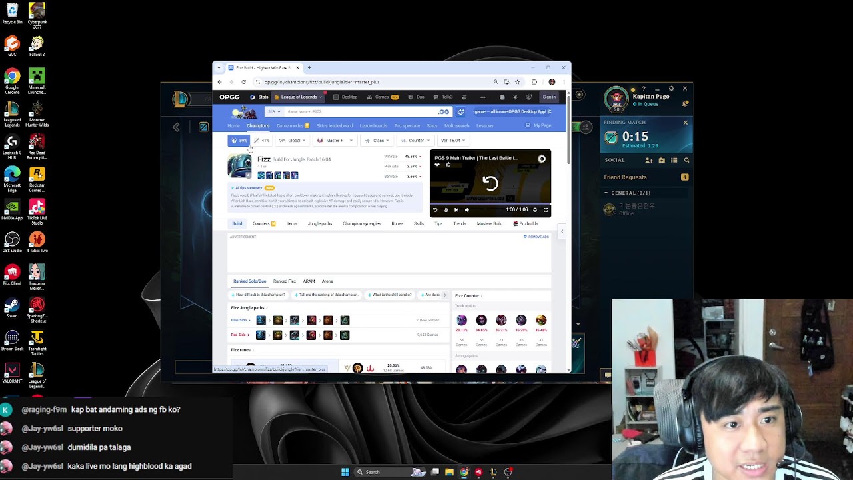The height and width of the screenshot is (480, 853).
Task: Bookmark this page with the star icon
Action: point(517,82)
